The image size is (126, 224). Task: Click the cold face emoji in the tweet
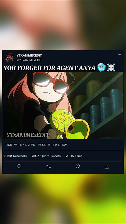coord(101,68)
